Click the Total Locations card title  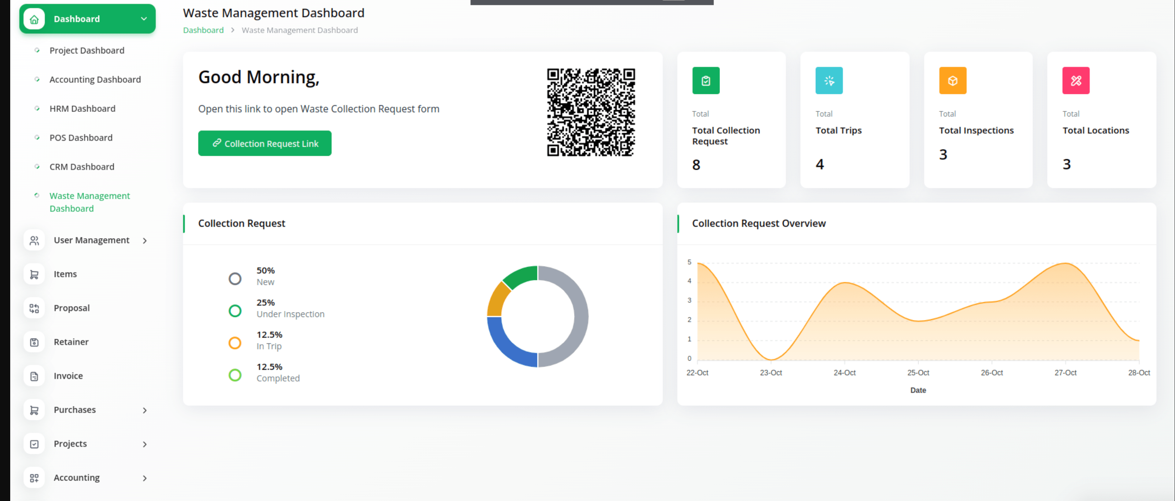[1096, 131]
